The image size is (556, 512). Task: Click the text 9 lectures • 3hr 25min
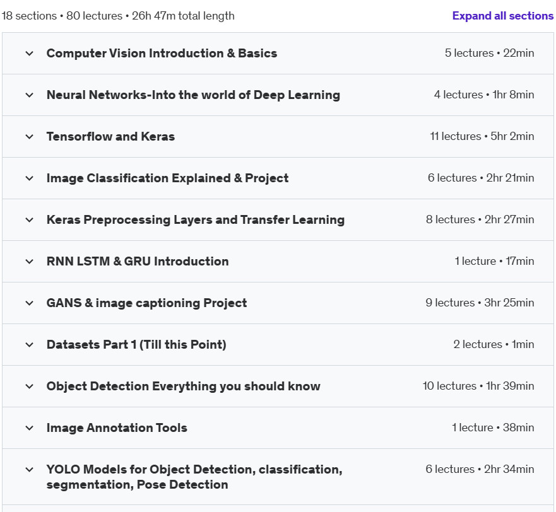coord(480,303)
